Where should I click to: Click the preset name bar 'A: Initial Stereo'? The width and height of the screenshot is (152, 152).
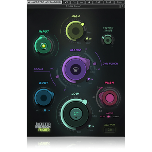tap(73, 6)
